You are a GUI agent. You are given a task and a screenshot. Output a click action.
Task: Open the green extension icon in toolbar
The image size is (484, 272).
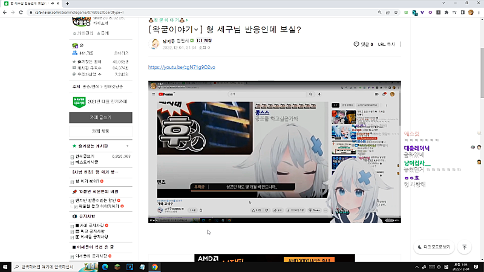coord(406,12)
